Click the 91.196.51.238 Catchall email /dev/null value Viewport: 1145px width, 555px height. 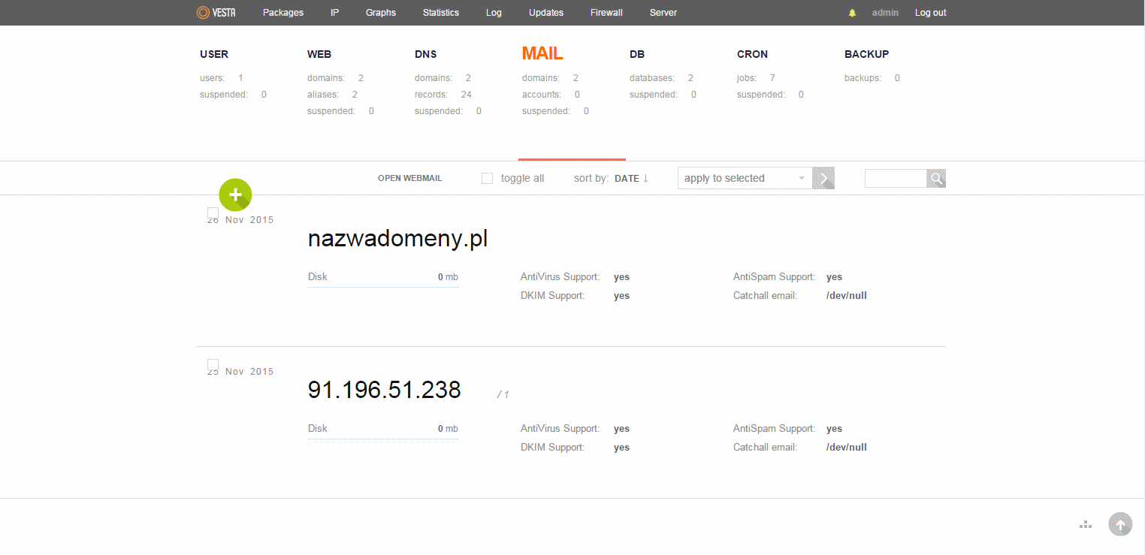click(x=847, y=448)
